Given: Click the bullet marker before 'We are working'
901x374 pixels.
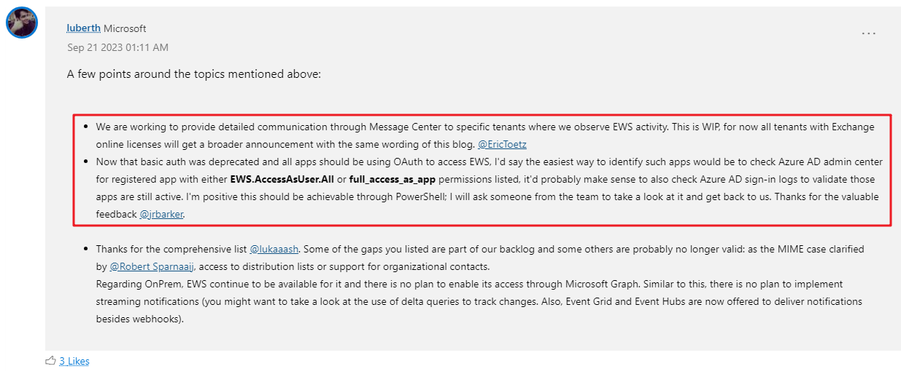Looking at the screenshot, I should click(86, 127).
